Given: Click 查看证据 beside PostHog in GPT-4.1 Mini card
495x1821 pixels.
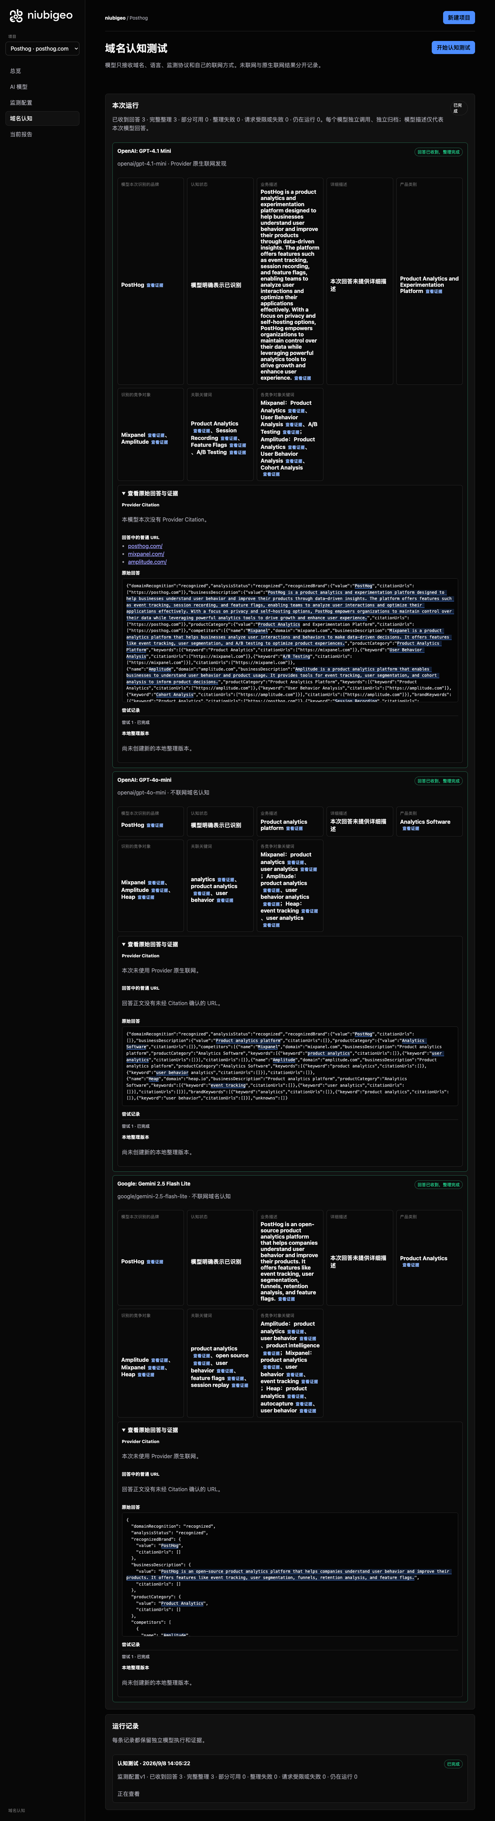Looking at the screenshot, I should (x=155, y=286).
